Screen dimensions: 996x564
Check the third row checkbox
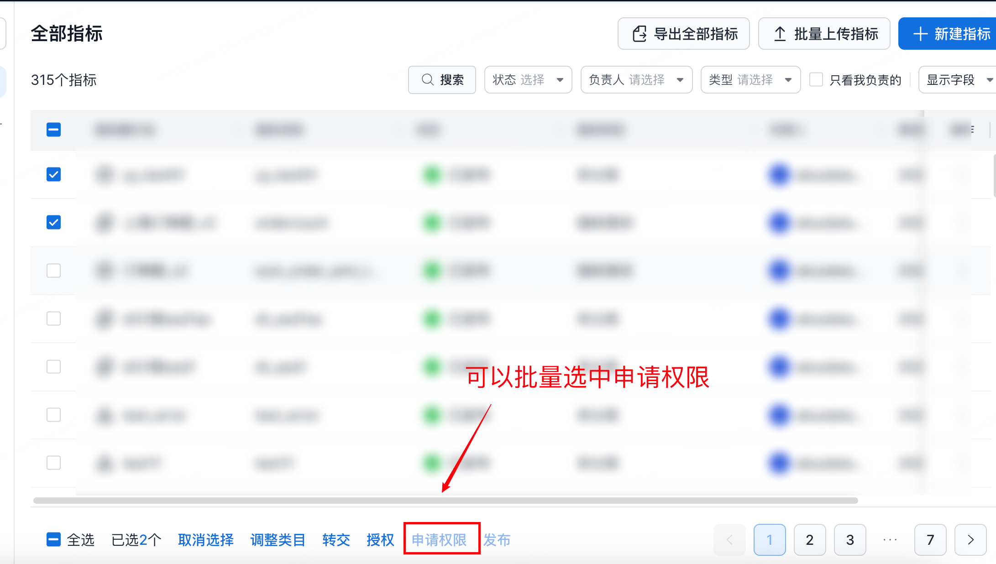(x=53, y=271)
